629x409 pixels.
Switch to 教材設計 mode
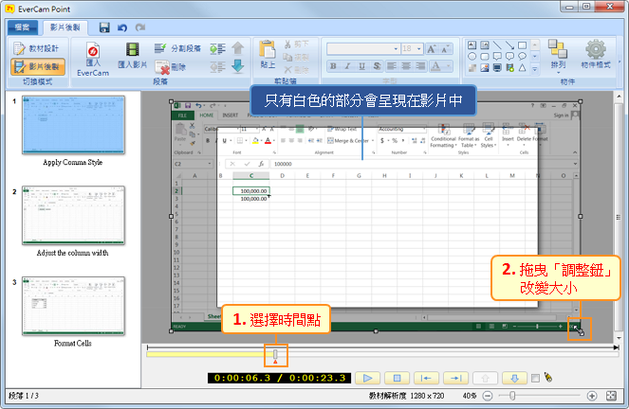37,47
